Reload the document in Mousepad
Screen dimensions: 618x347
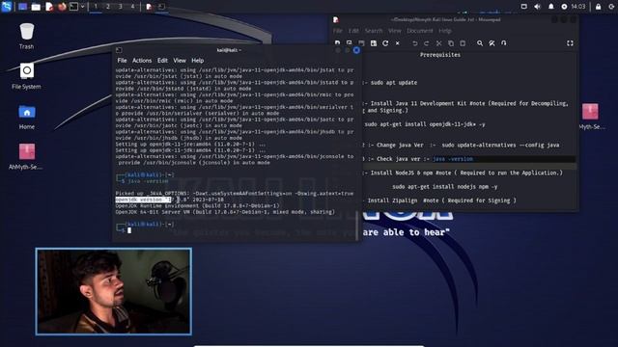385,43
